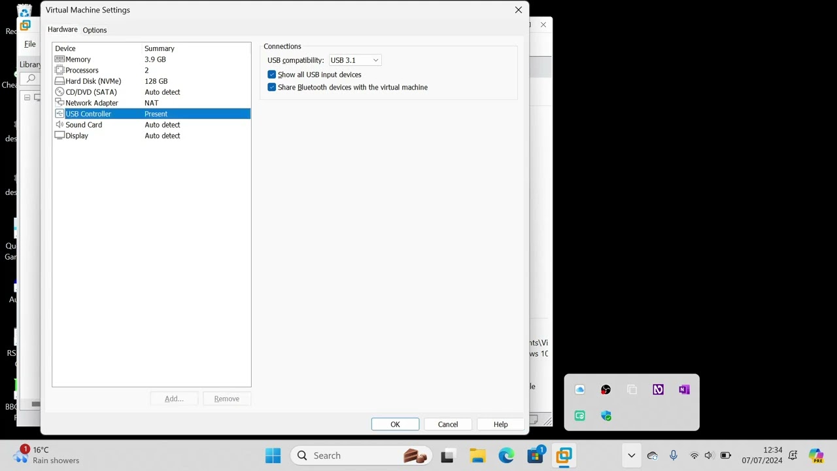The image size is (837, 471).
Task: Select the CD/DVD (SATA) disc icon
Action: click(x=60, y=92)
